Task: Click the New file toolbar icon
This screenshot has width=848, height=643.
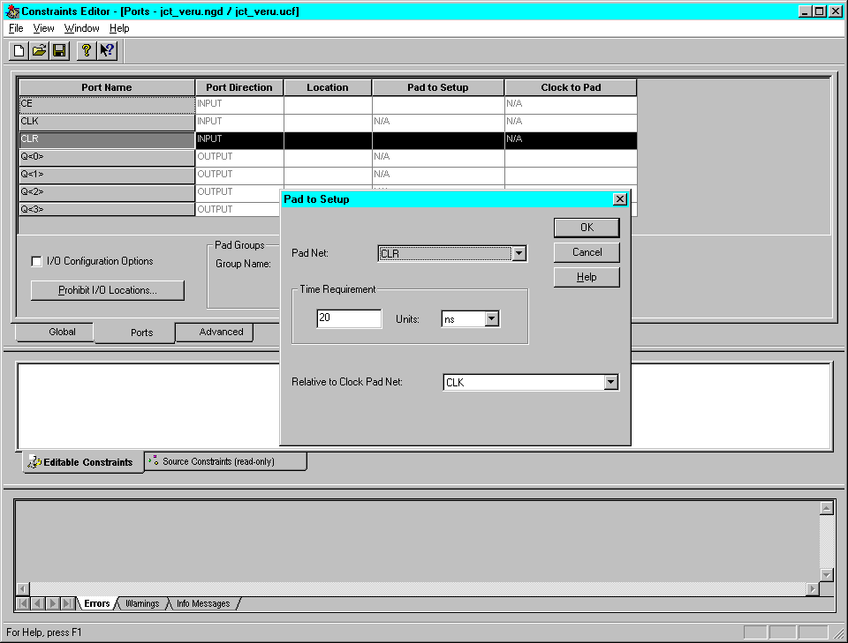Action: (19, 50)
